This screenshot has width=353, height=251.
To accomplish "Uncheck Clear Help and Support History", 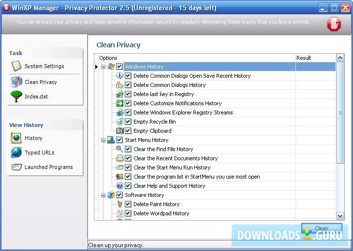I will pyautogui.click(x=128, y=186).
